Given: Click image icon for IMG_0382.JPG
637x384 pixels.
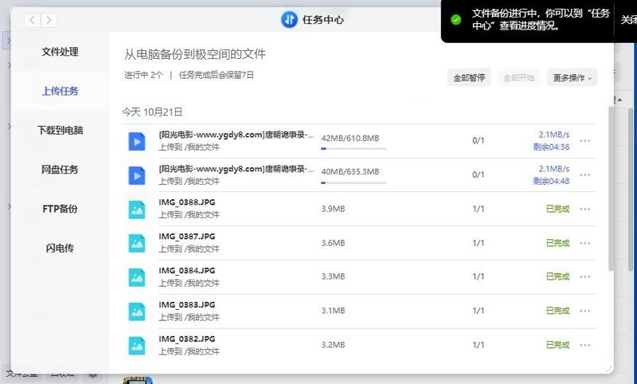Looking at the screenshot, I should (137, 346).
